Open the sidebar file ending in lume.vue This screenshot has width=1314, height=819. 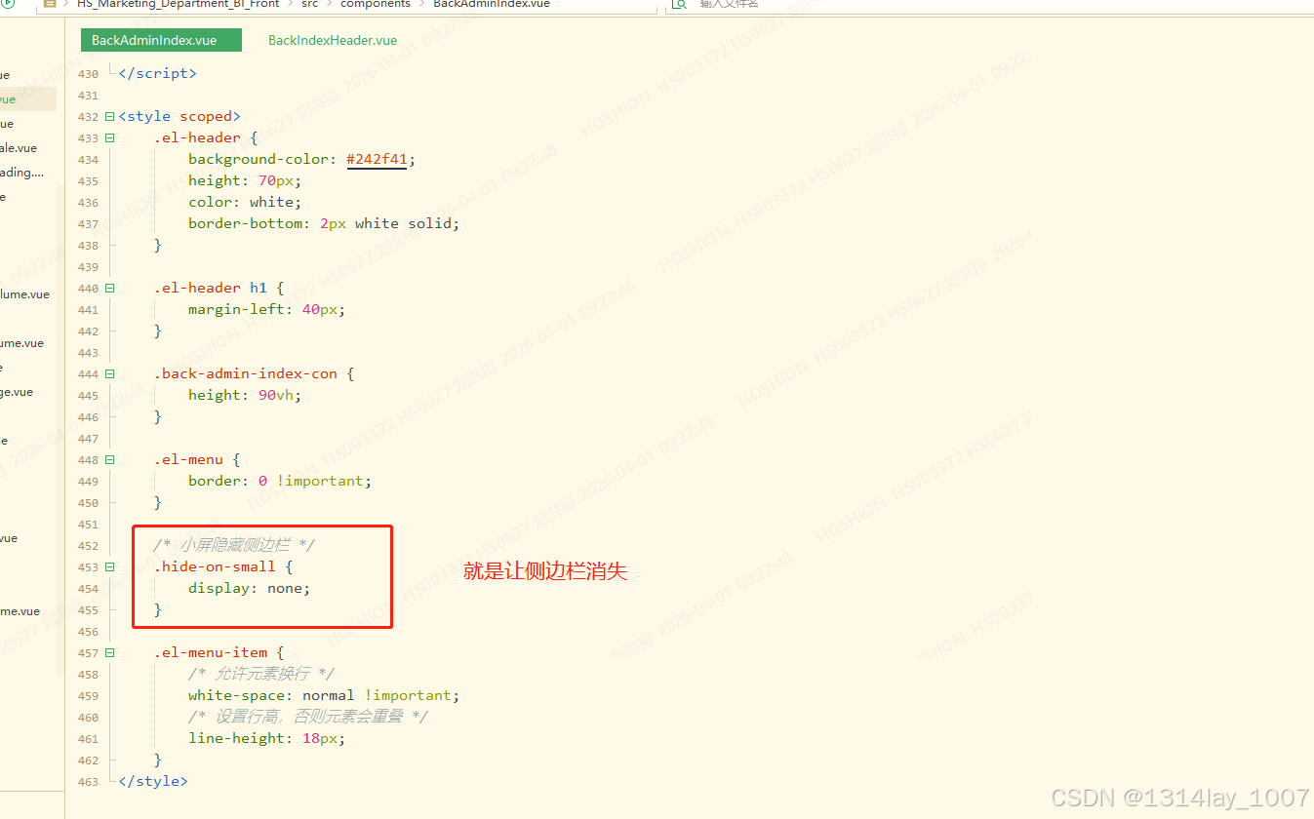pos(24,294)
